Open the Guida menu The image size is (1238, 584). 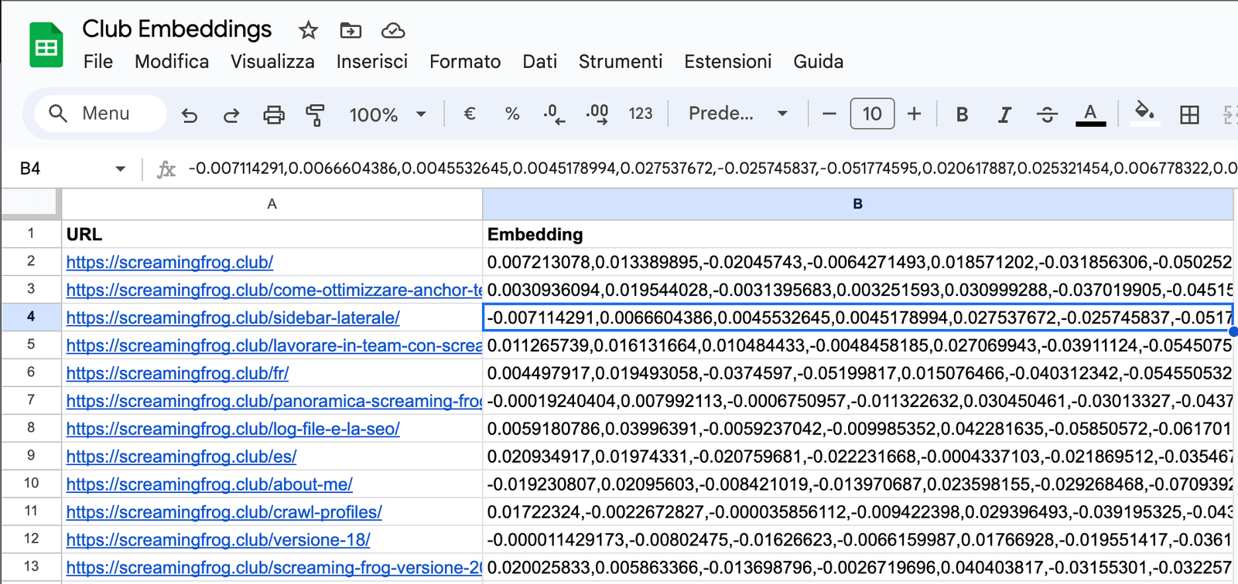tap(819, 62)
